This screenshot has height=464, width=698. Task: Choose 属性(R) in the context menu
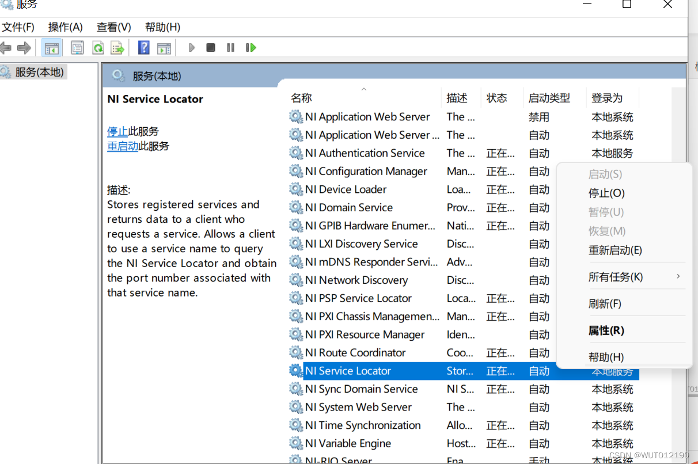(x=624, y=330)
